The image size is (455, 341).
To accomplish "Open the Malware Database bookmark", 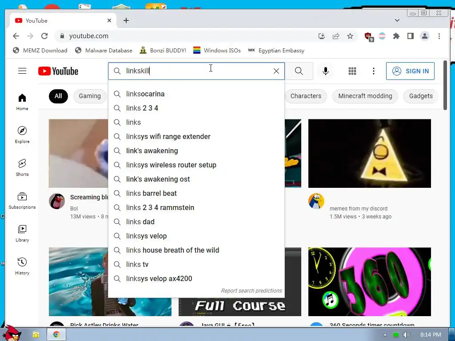I will (104, 51).
